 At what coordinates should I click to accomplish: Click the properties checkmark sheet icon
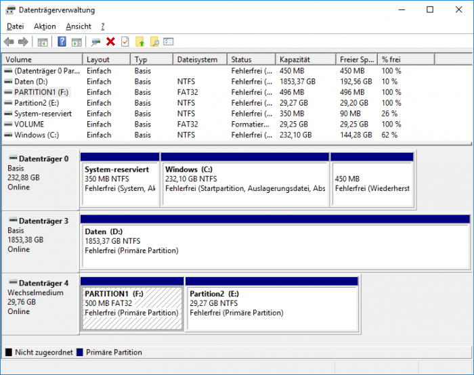click(x=125, y=42)
